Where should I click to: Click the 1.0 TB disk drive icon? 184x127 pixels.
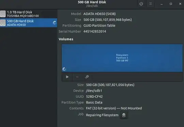(3, 14)
